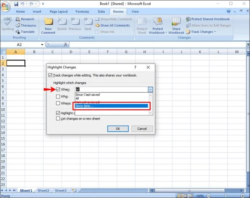250x198 pixels.
Task: Enable the Who checkbox
Action: click(58, 96)
